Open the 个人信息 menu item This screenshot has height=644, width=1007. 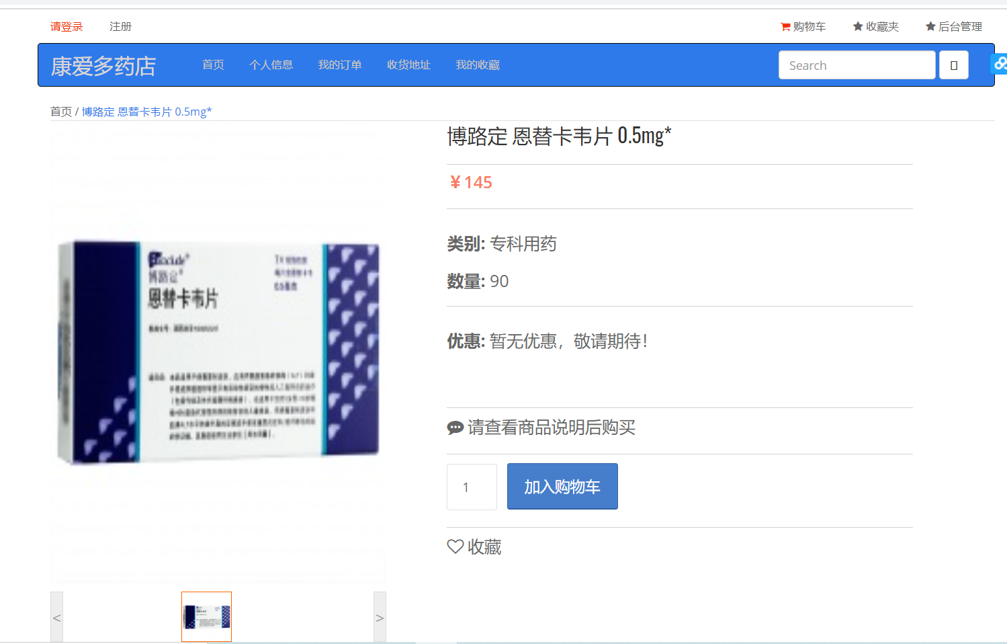click(271, 65)
